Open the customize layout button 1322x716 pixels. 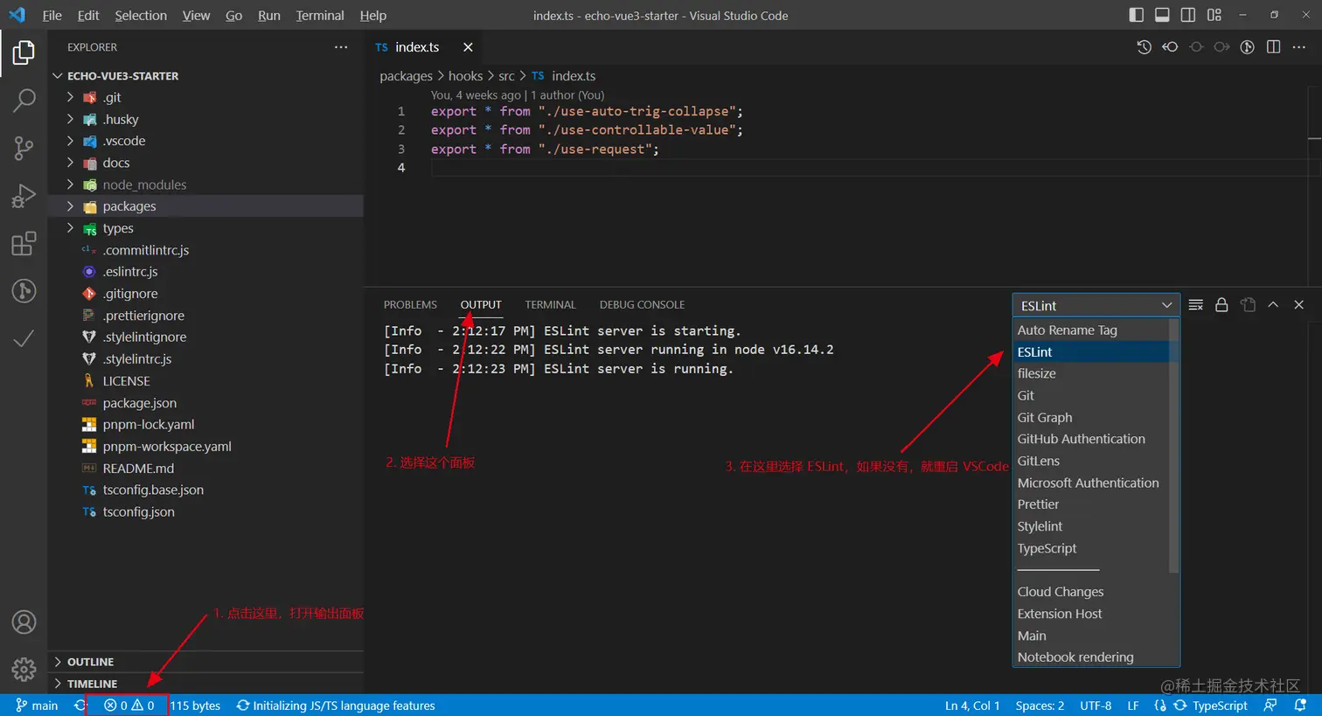click(x=1214, y=15)
